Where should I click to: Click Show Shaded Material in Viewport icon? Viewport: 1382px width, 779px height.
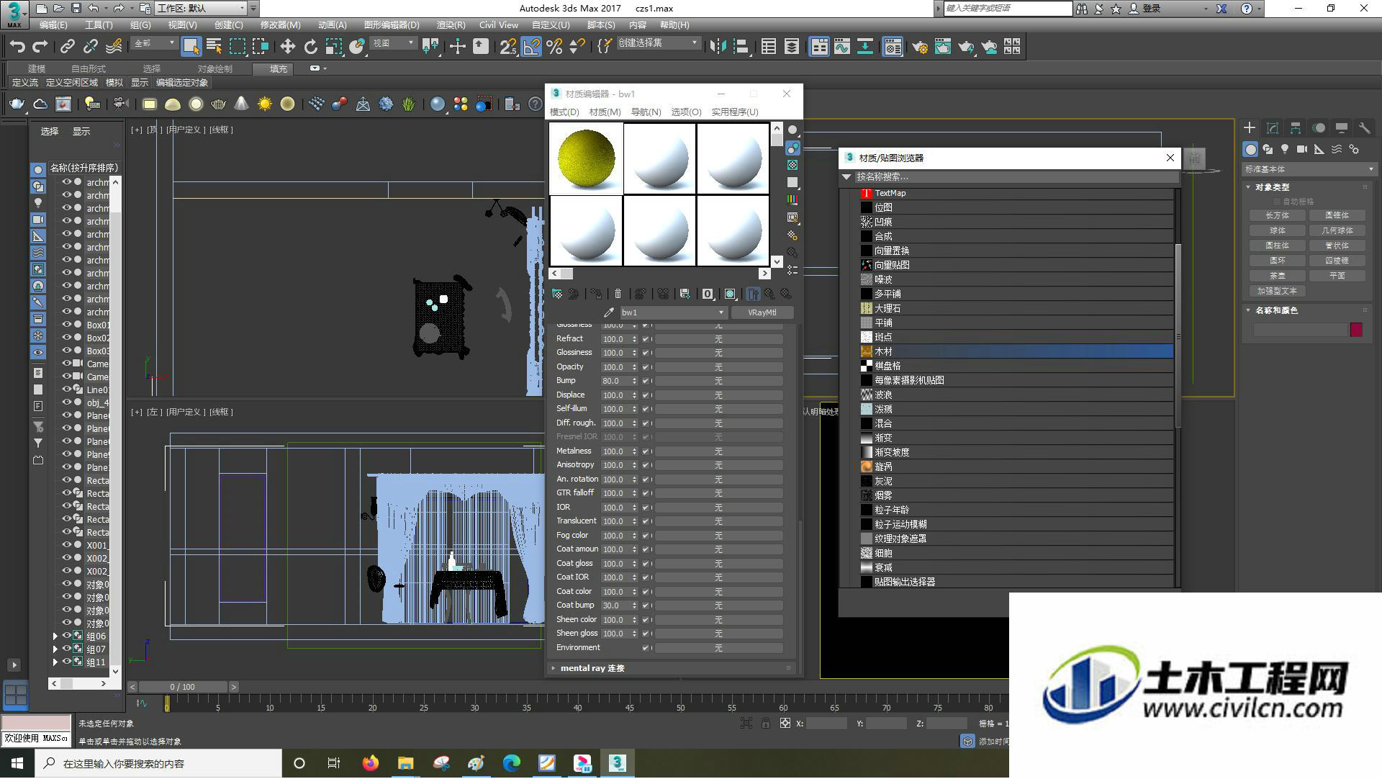point(730,294)
